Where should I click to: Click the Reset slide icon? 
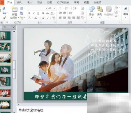(x=22, y=13)
